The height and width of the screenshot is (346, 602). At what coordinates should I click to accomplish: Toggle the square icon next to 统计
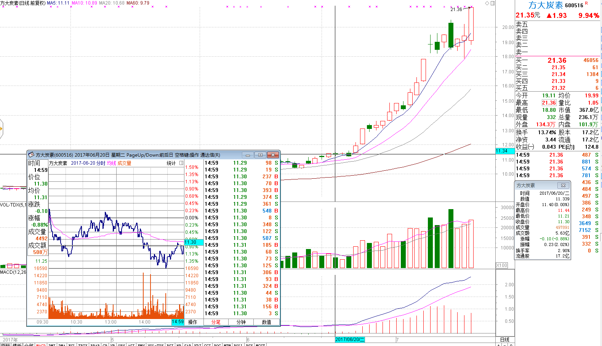[x=181, y=163]
